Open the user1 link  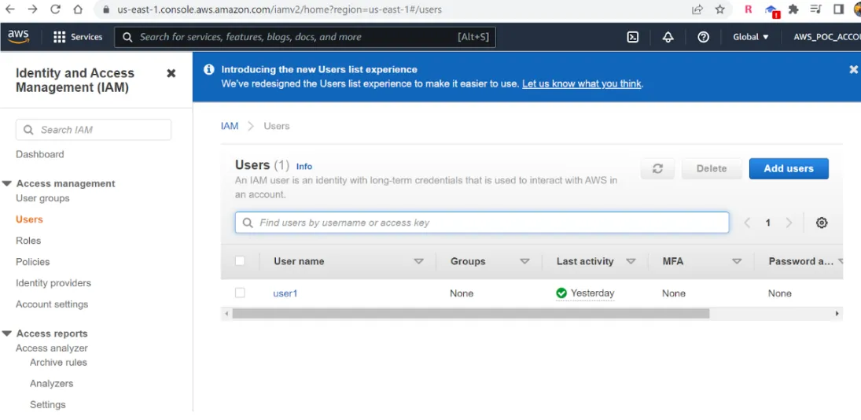(285, 293)
